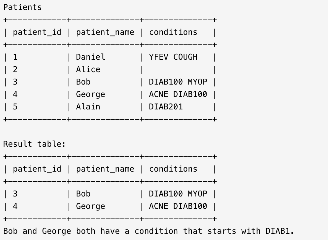Image resolution: width=328 pixels, height=240 pixels.
Task: Click the "YFEV COUGH" conditions cell
Action: coord(173,57)
